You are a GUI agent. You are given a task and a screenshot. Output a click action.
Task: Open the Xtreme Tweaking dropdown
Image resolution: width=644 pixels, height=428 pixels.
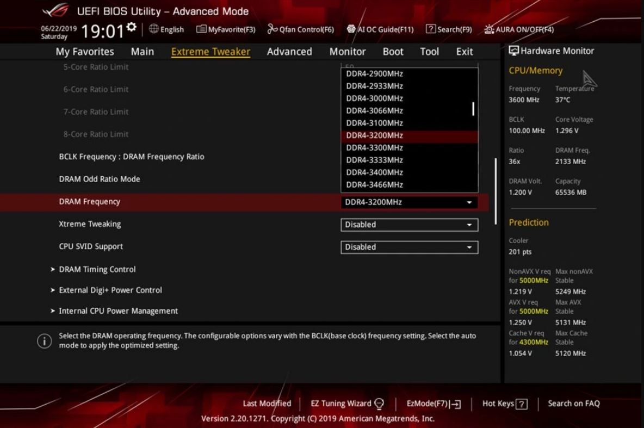coord(410,225)
